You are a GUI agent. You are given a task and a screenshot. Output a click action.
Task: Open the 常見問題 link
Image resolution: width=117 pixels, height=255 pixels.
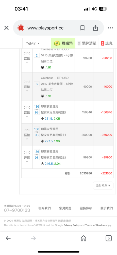[x=65, y=208]
